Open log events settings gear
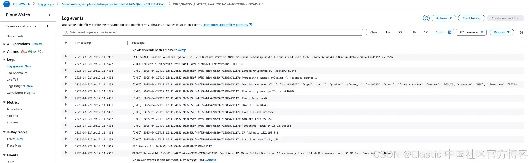This screenshot has height=163, width=529. point(521,32)
